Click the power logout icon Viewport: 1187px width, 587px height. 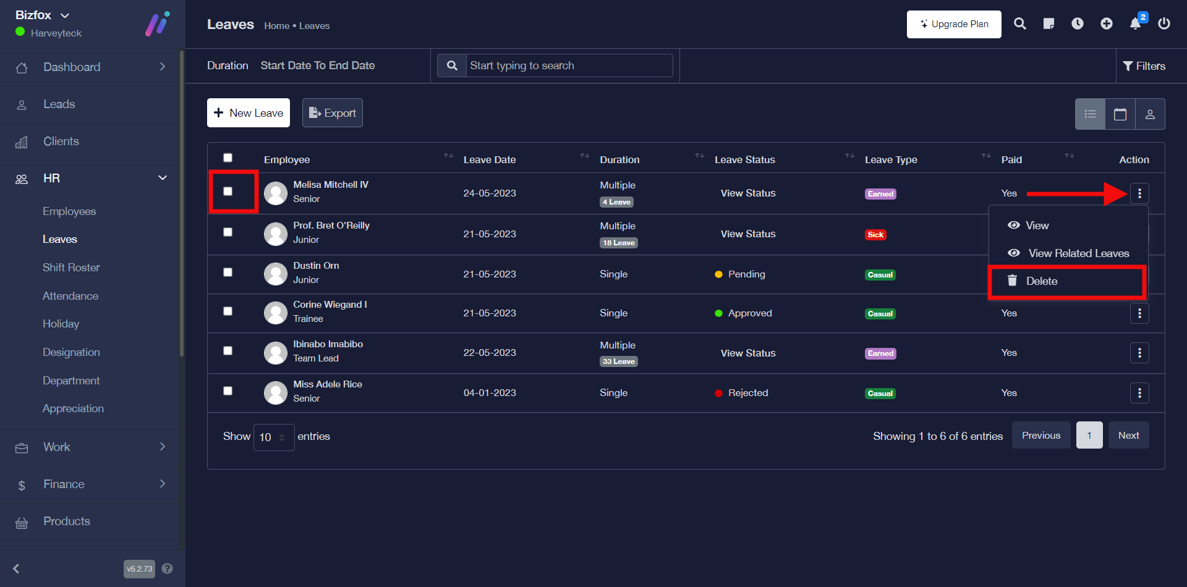point(1164,24)
